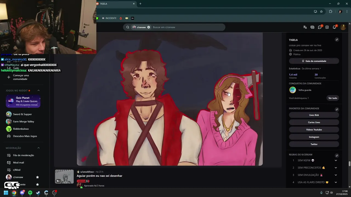The height and width of the screenshot is (197, 351).
Task: Open the Kick bookmark icon
Action: pos(97,18)
